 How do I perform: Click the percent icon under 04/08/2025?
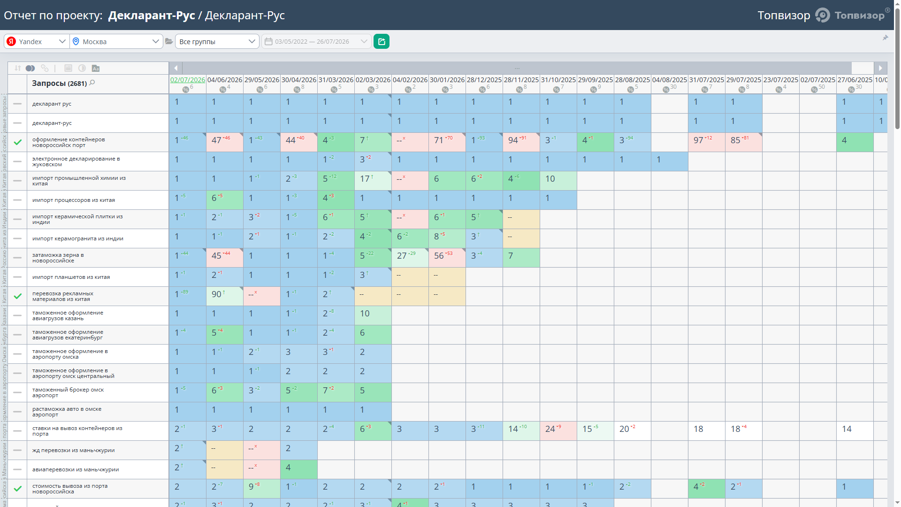click(666, 89)
